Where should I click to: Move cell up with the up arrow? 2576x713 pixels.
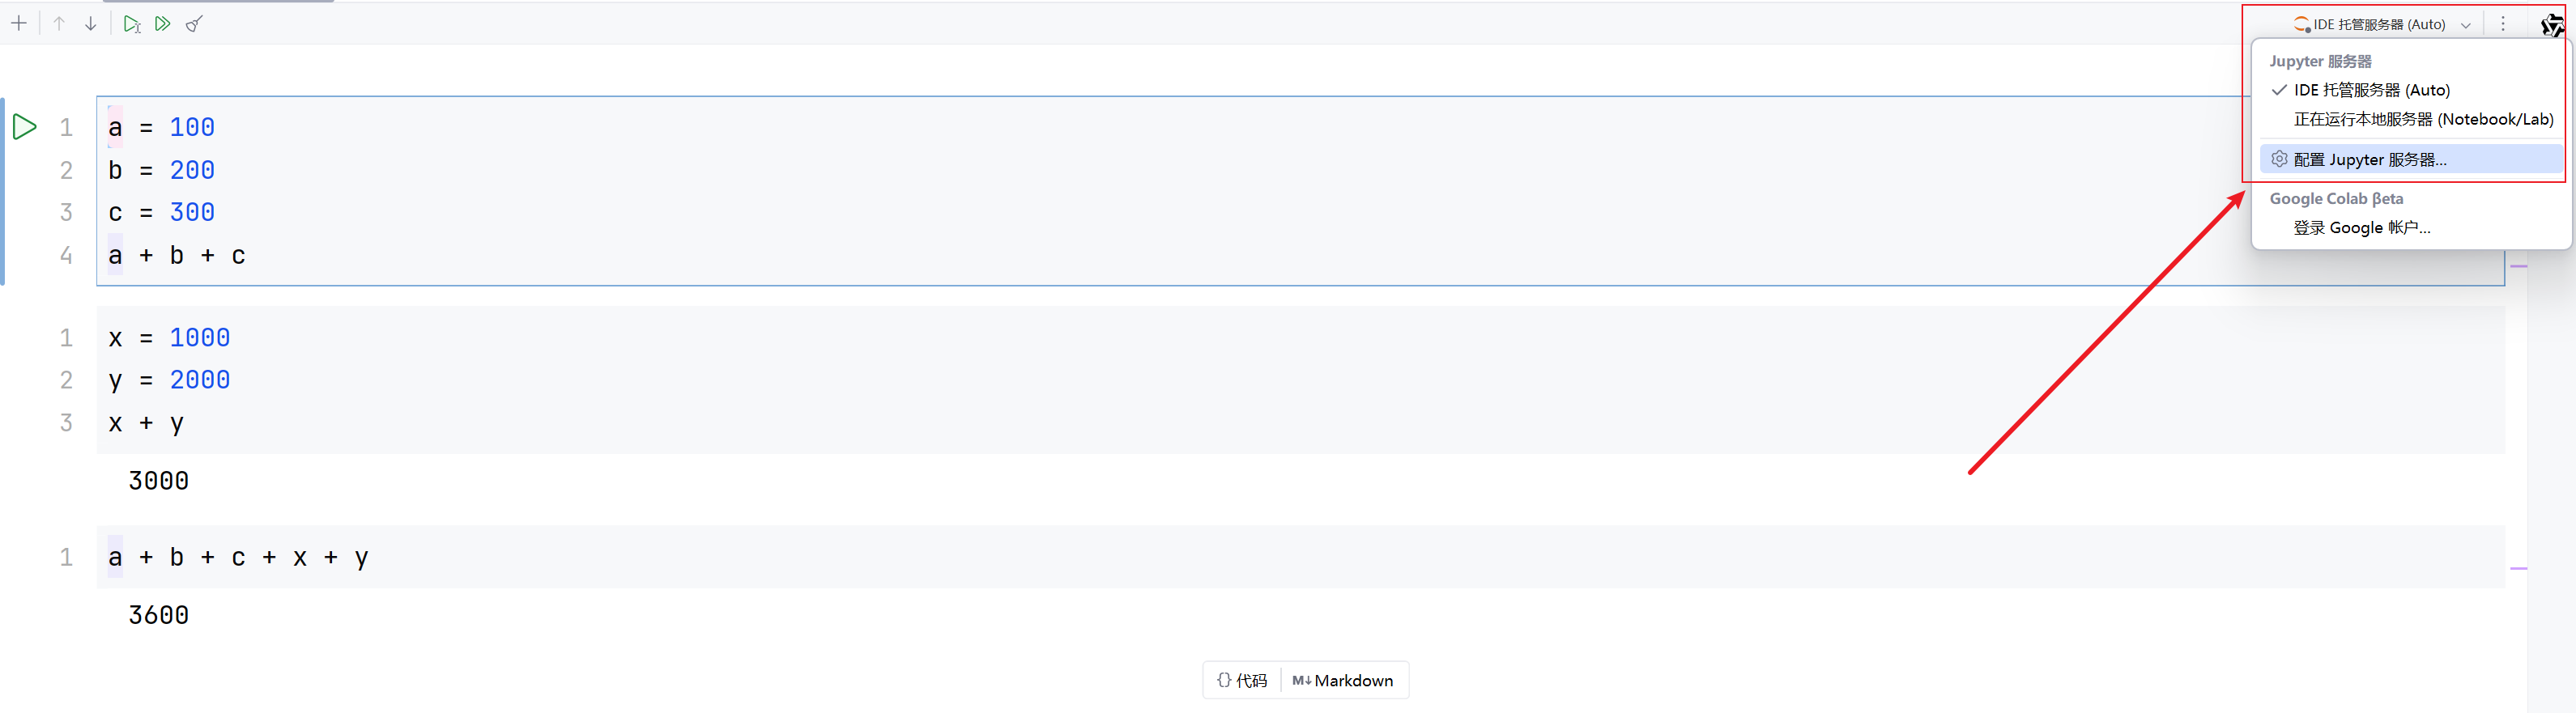point(59,23)
